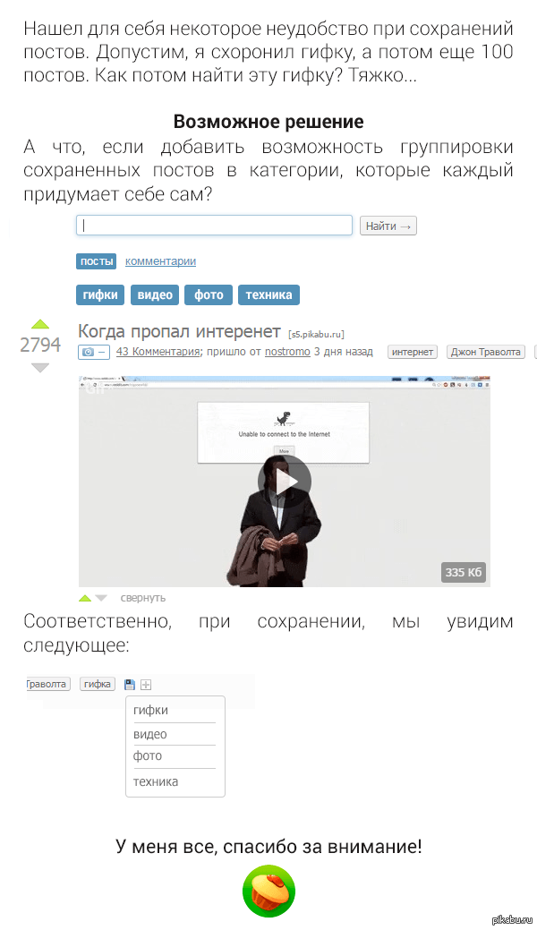Click the Найти search button
Image resolution: width=537 pixels, height=930 pixels.
pos(388,226)
